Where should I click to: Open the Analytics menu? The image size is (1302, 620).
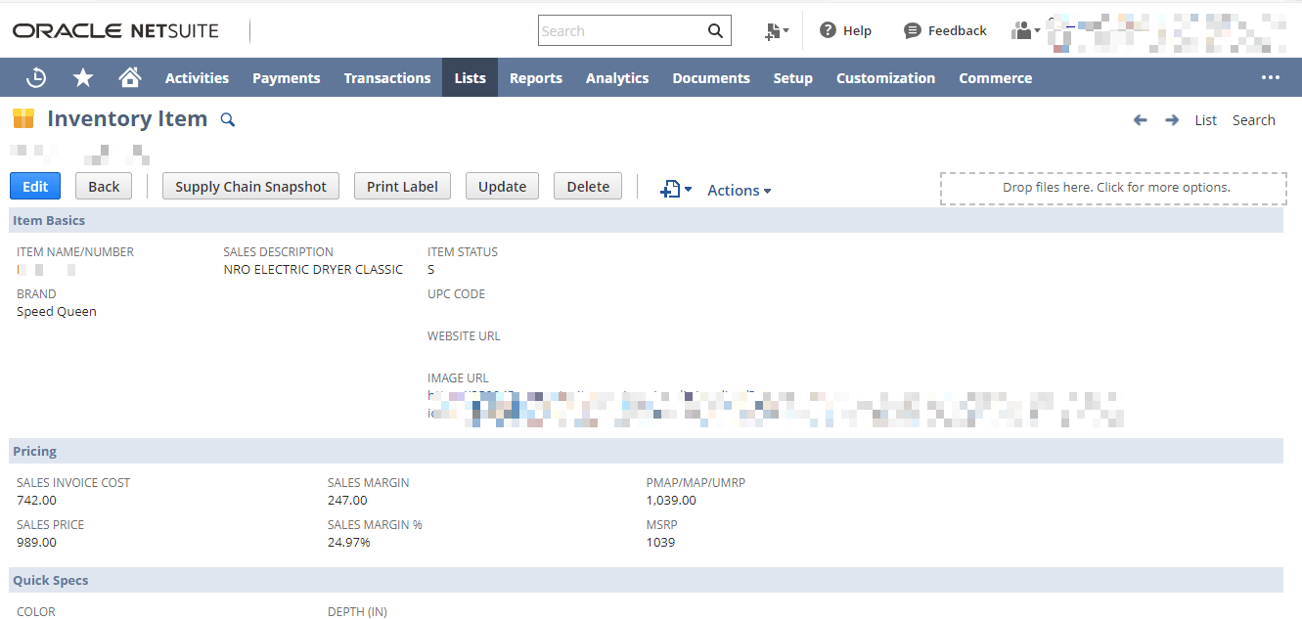click(617, 77)
